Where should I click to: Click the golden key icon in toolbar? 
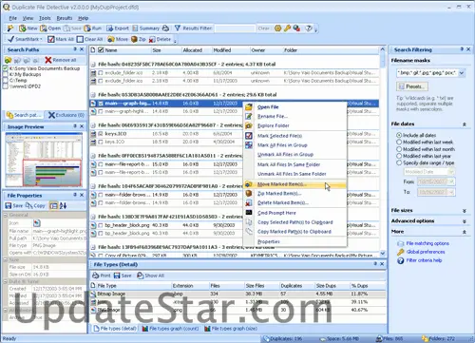click(287, 29)
